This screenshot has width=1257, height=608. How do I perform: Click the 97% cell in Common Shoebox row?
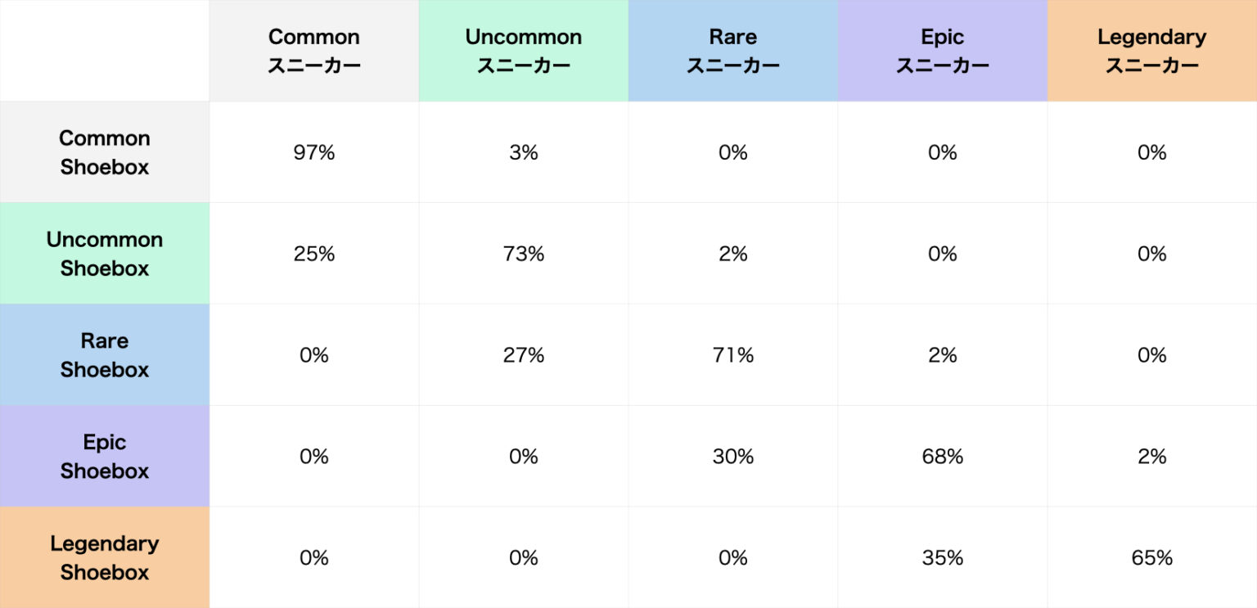[314, 152]
